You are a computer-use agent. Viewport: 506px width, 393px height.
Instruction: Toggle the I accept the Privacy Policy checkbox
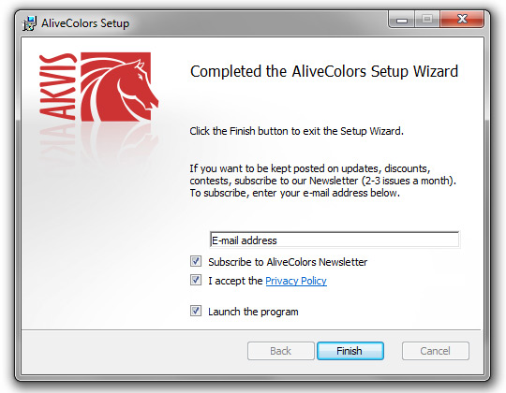pyautogui.click(x=196, y=280)
